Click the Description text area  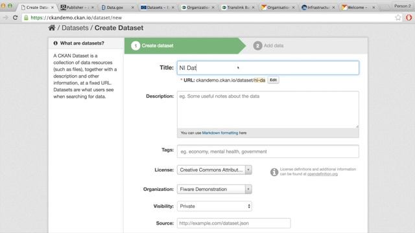tap(268, 109)
